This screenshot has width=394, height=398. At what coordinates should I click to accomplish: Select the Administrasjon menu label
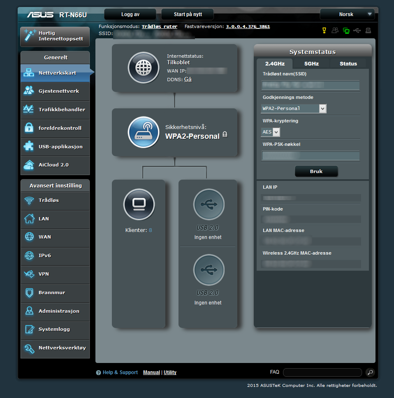59,311
